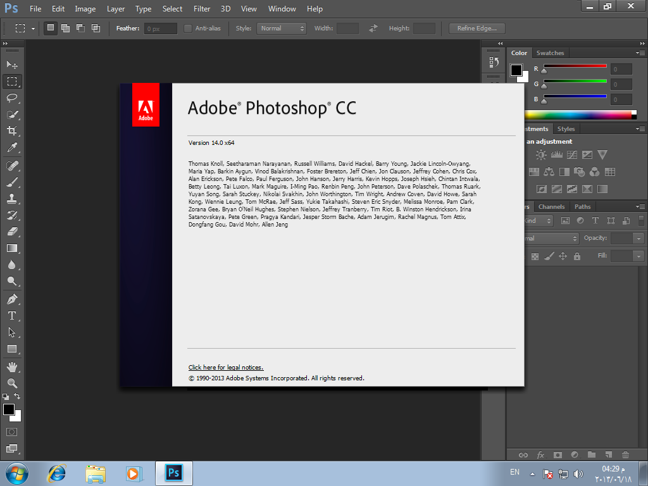The width and height of the screenshot is (648, 486).
Task: Open the Adjustments panel flyout menu
Action: 640,129
